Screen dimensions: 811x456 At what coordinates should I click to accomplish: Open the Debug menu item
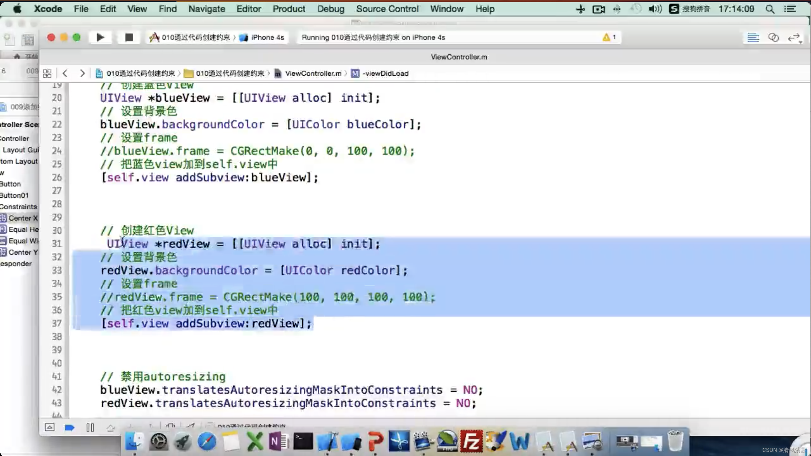tap(330, 9)
